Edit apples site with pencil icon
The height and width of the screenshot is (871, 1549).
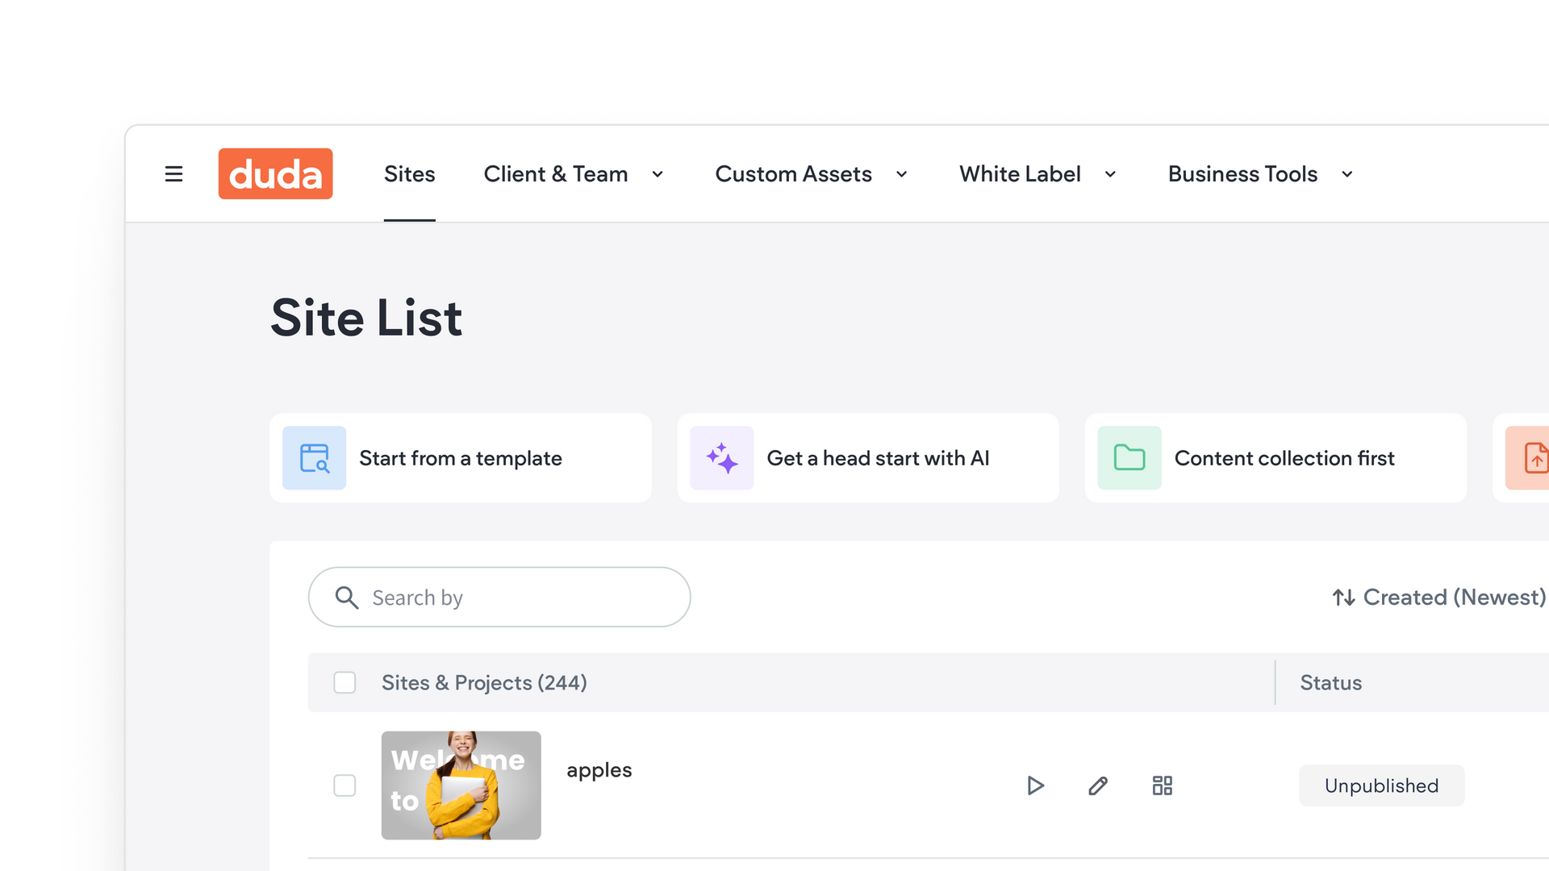tap(1098, 786)
